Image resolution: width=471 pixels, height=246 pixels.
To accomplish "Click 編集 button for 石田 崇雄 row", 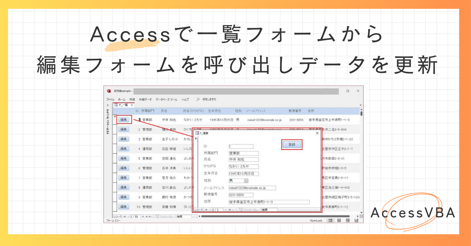I will point(124,149).
